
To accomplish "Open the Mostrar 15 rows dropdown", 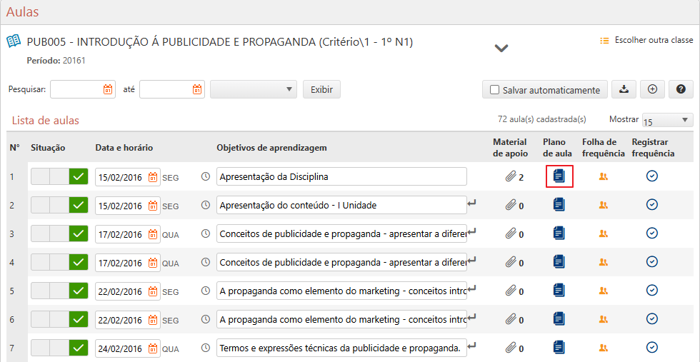I will click(x=666, y=120).
